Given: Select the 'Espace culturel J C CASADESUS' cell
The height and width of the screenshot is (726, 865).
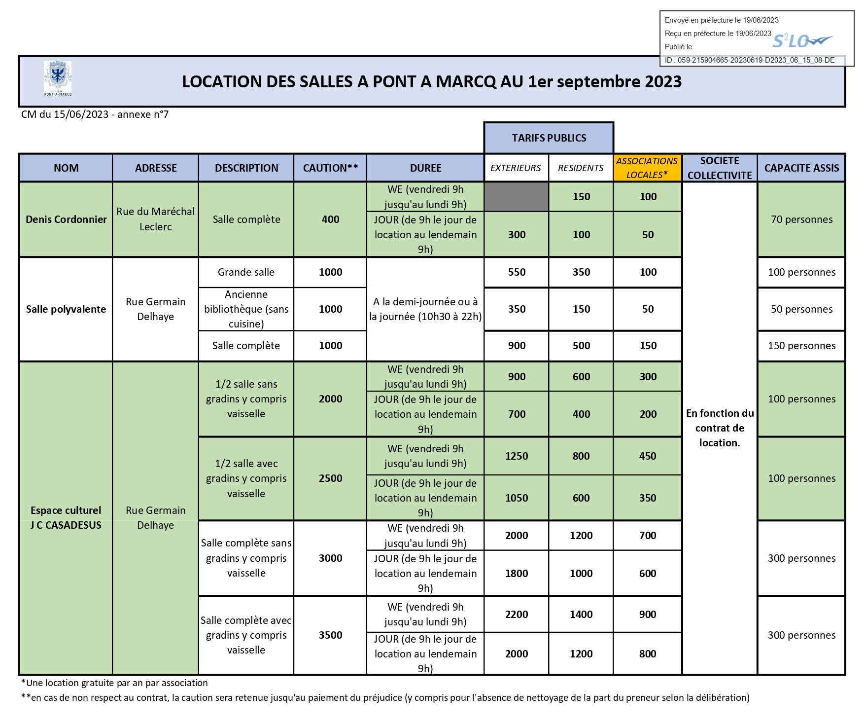Looking at the screenshot, I should (x=66, y=518).
